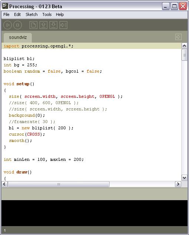Click the 'smooth();' line

(20, 140)
